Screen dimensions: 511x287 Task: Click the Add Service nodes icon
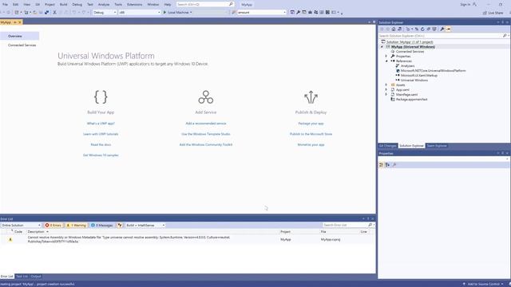coord(206,97)
